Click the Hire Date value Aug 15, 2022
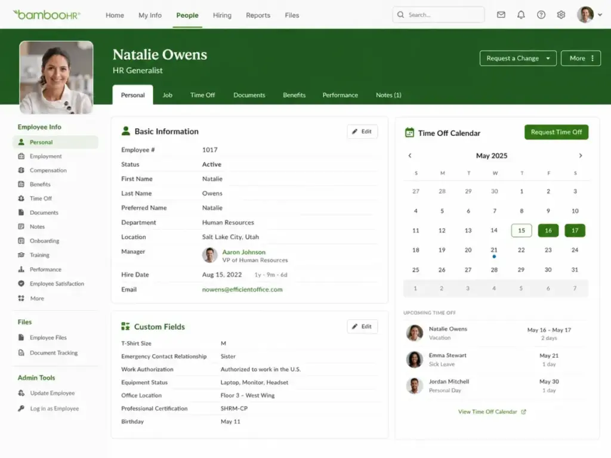 222,274
